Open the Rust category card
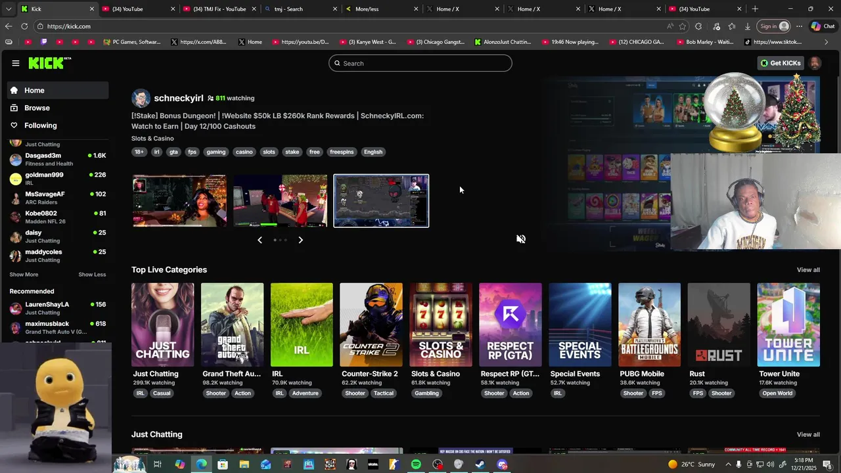The image size is (841, 473). (719, 325)
